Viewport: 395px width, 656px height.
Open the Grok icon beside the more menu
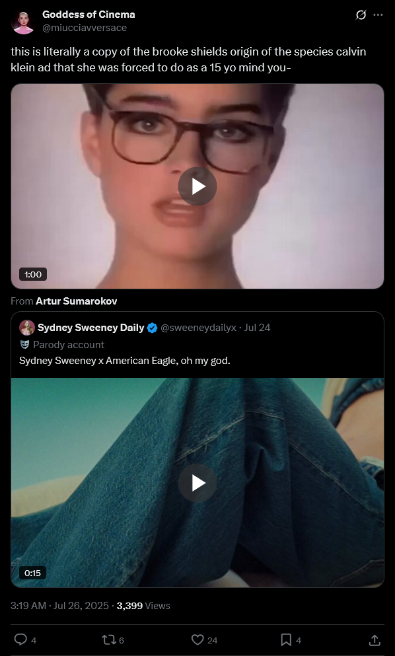coord(361,15)
